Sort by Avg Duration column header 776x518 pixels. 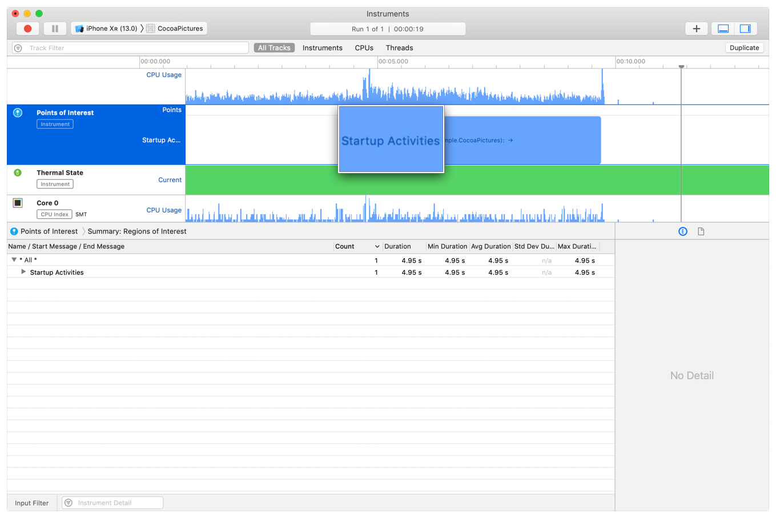coord(491,246)
